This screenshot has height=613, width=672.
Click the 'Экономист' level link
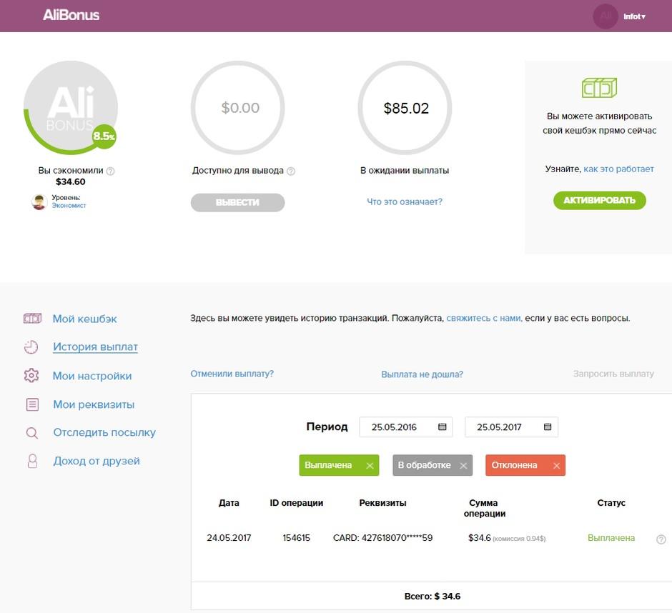click(x=69, y=206)
